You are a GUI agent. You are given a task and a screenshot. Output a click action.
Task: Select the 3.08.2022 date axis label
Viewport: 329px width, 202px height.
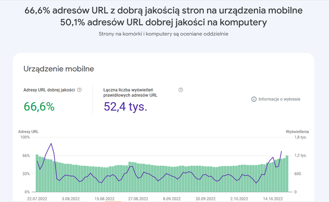coord(71,199)
